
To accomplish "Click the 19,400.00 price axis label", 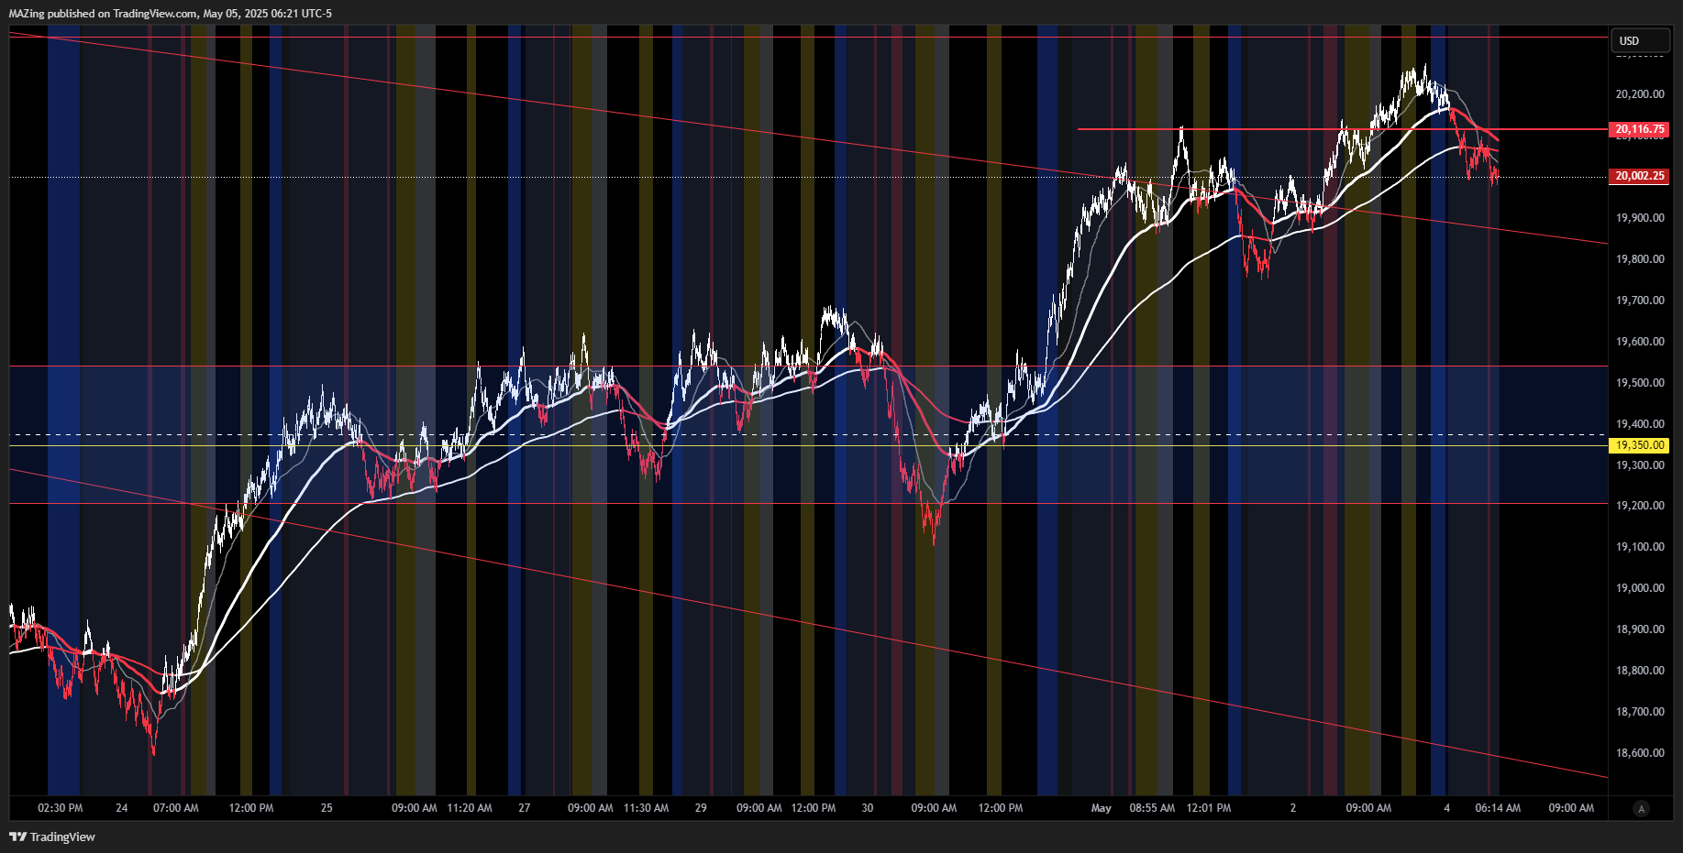I will [1640, 424].
